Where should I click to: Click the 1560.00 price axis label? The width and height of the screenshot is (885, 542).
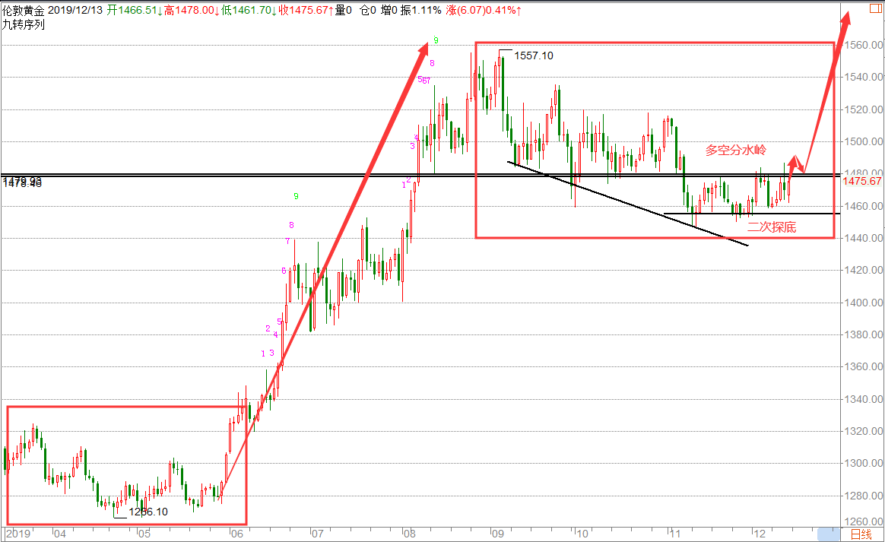(864, 45)
